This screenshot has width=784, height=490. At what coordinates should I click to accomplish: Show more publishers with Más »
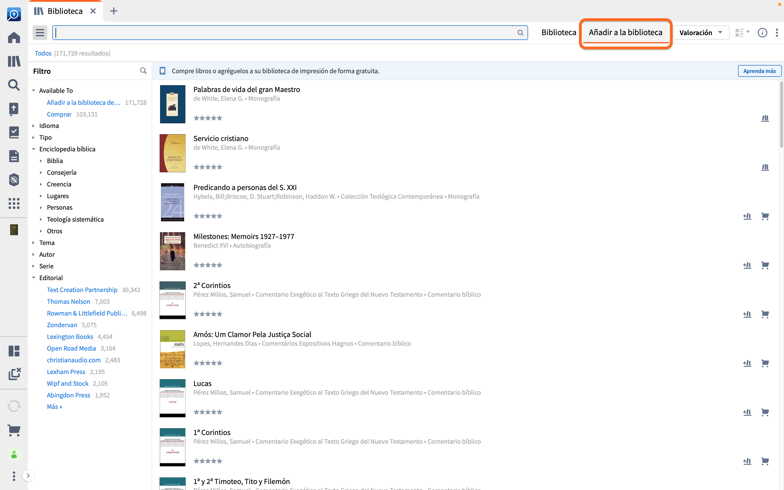coord(54,407)
